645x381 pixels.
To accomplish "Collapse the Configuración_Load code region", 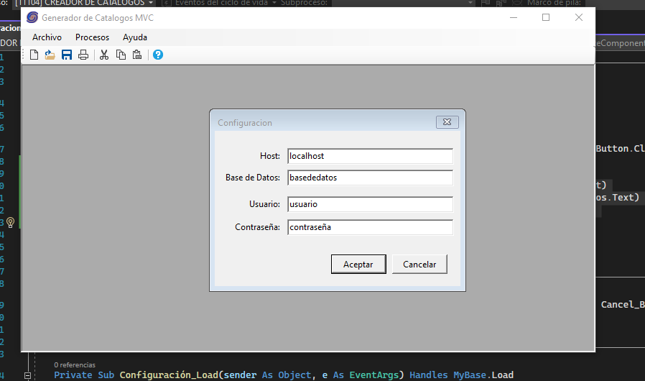I will point(28,375).
